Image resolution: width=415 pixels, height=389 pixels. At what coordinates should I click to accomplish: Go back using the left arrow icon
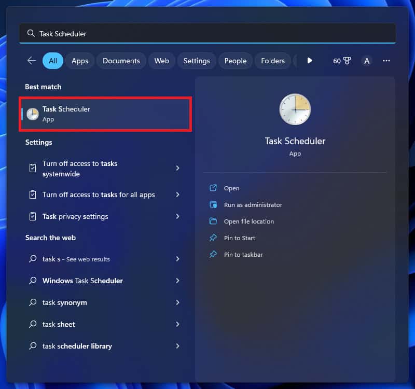[32, 61]
